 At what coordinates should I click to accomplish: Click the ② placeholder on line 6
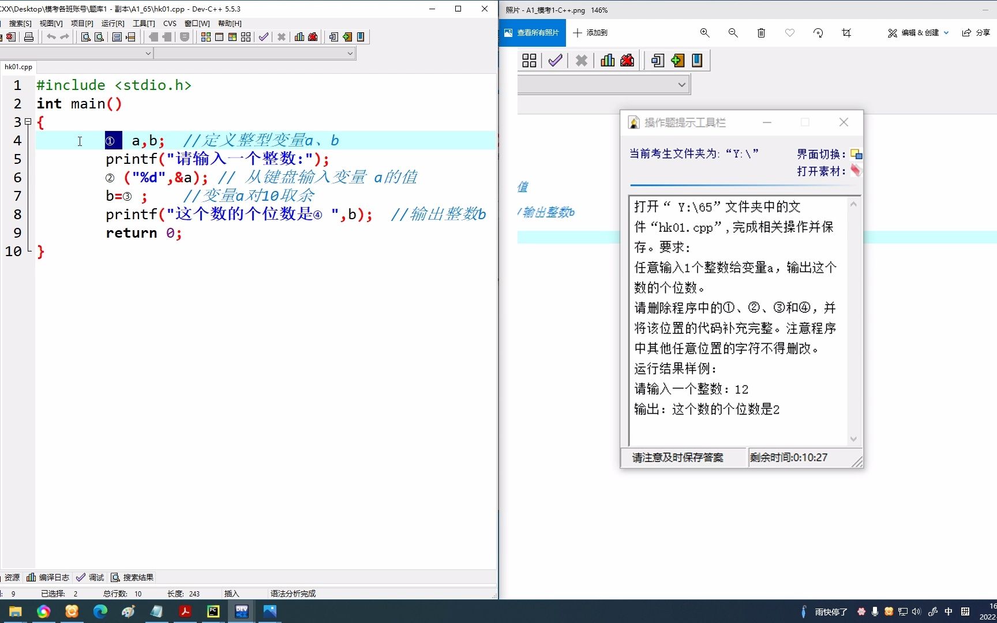coord(110,178)
